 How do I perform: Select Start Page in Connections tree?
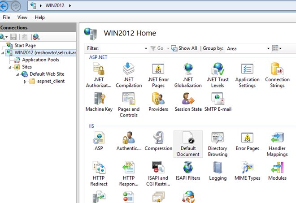pos(25,45)
